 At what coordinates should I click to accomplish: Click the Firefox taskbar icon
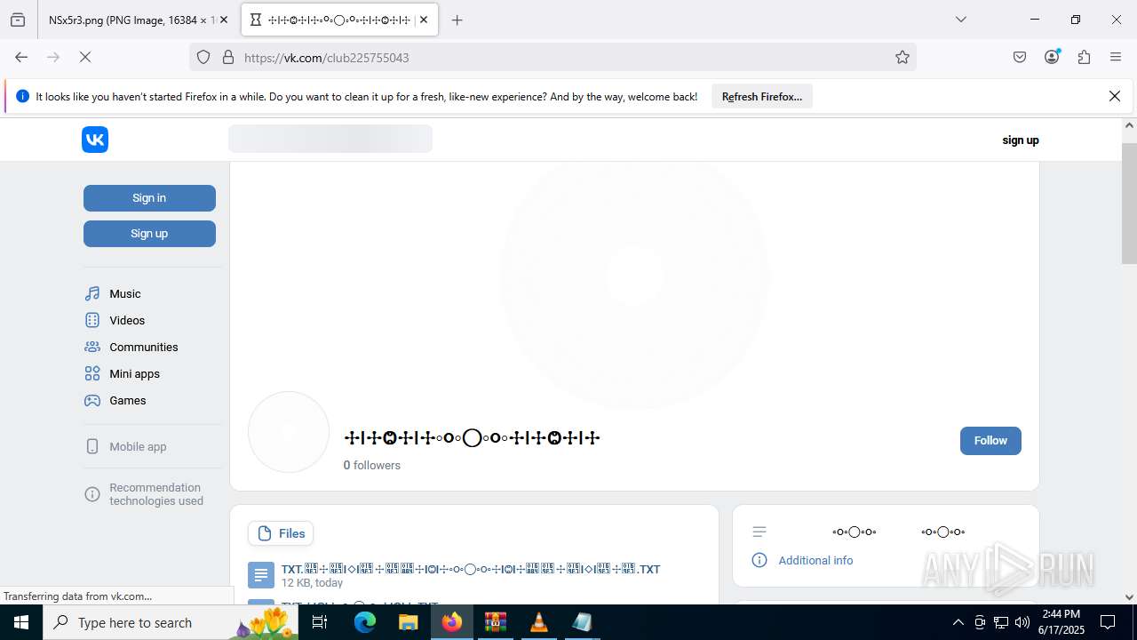tap(452, 622)
